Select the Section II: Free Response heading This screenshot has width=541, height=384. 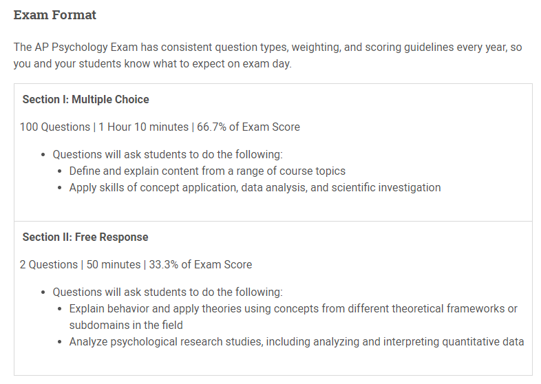tap(85, 237)
